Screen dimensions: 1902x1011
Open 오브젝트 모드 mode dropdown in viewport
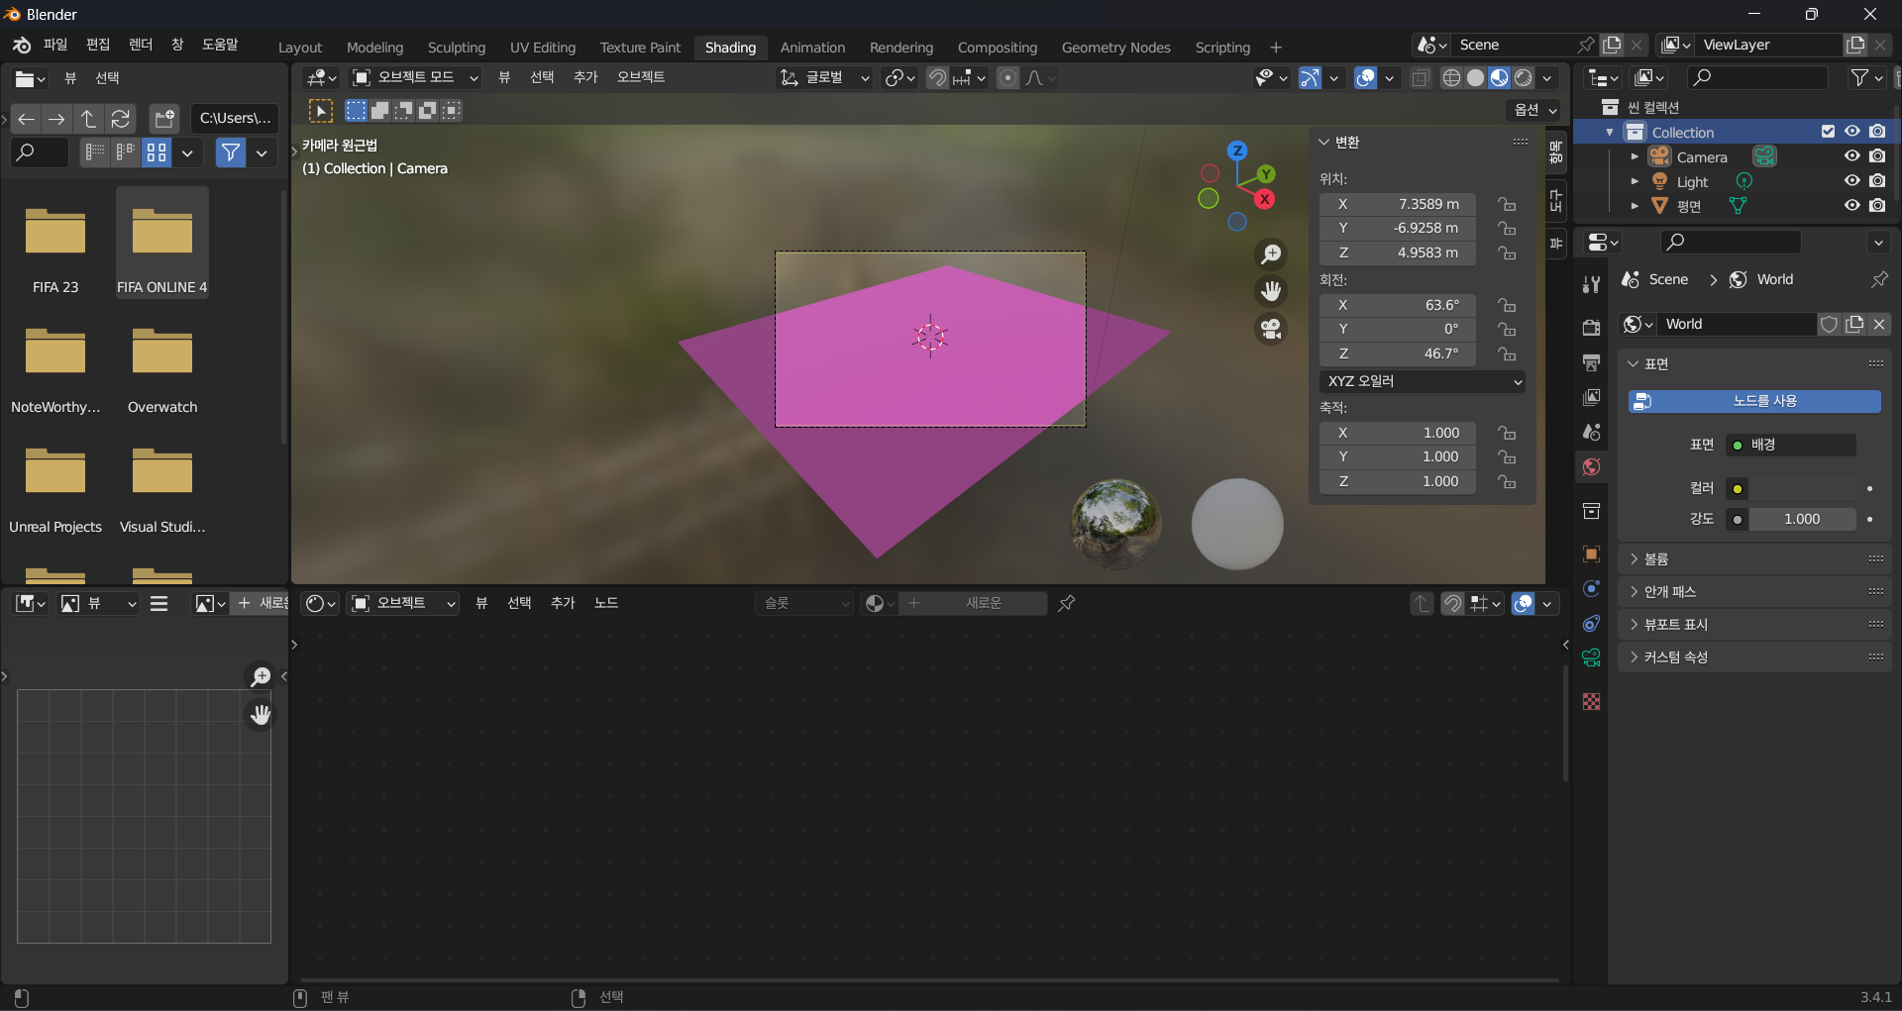click(x=415, y=77)
